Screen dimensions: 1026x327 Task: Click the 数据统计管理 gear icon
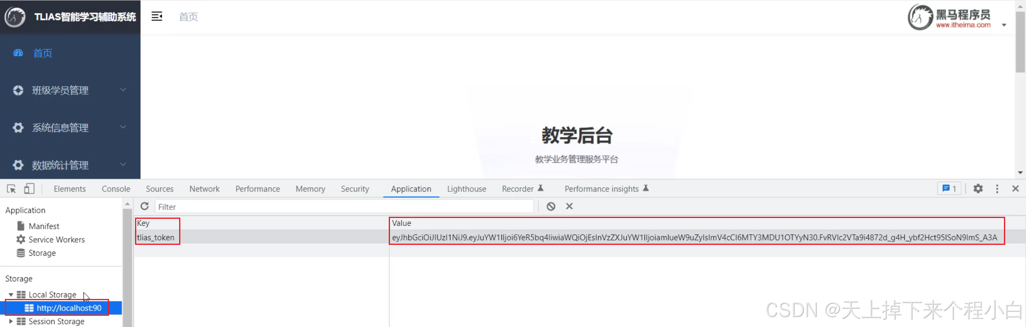[18, 165]
